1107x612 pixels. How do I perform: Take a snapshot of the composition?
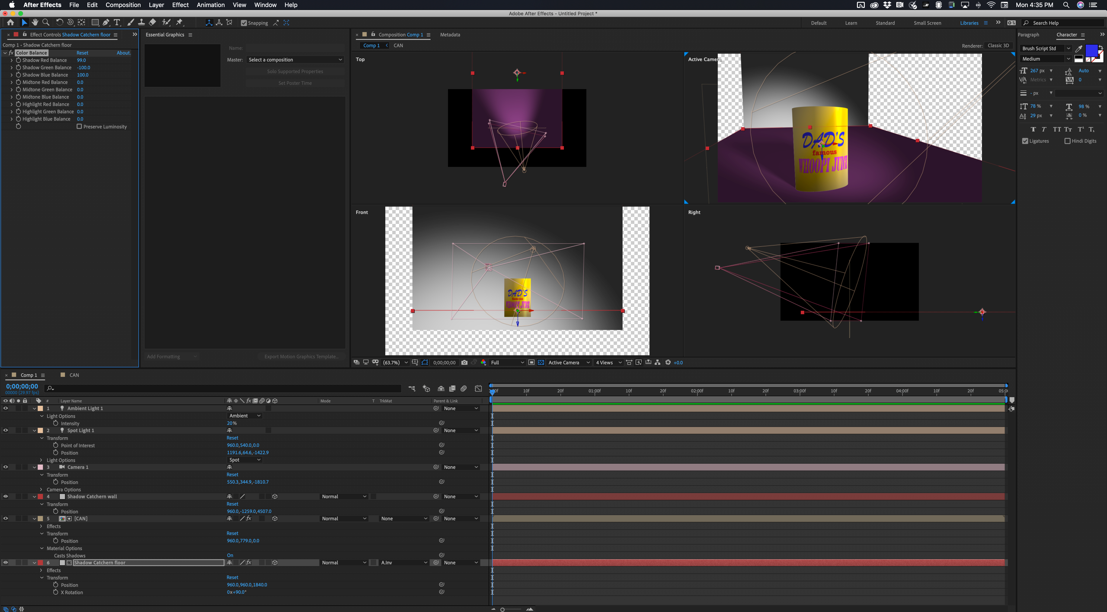464,363
